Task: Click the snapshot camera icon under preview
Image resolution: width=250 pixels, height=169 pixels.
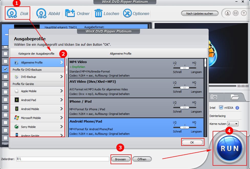Action: [214, 97]
